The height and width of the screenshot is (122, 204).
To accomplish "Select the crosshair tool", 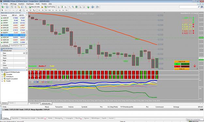I will click(x=6, y=10).
